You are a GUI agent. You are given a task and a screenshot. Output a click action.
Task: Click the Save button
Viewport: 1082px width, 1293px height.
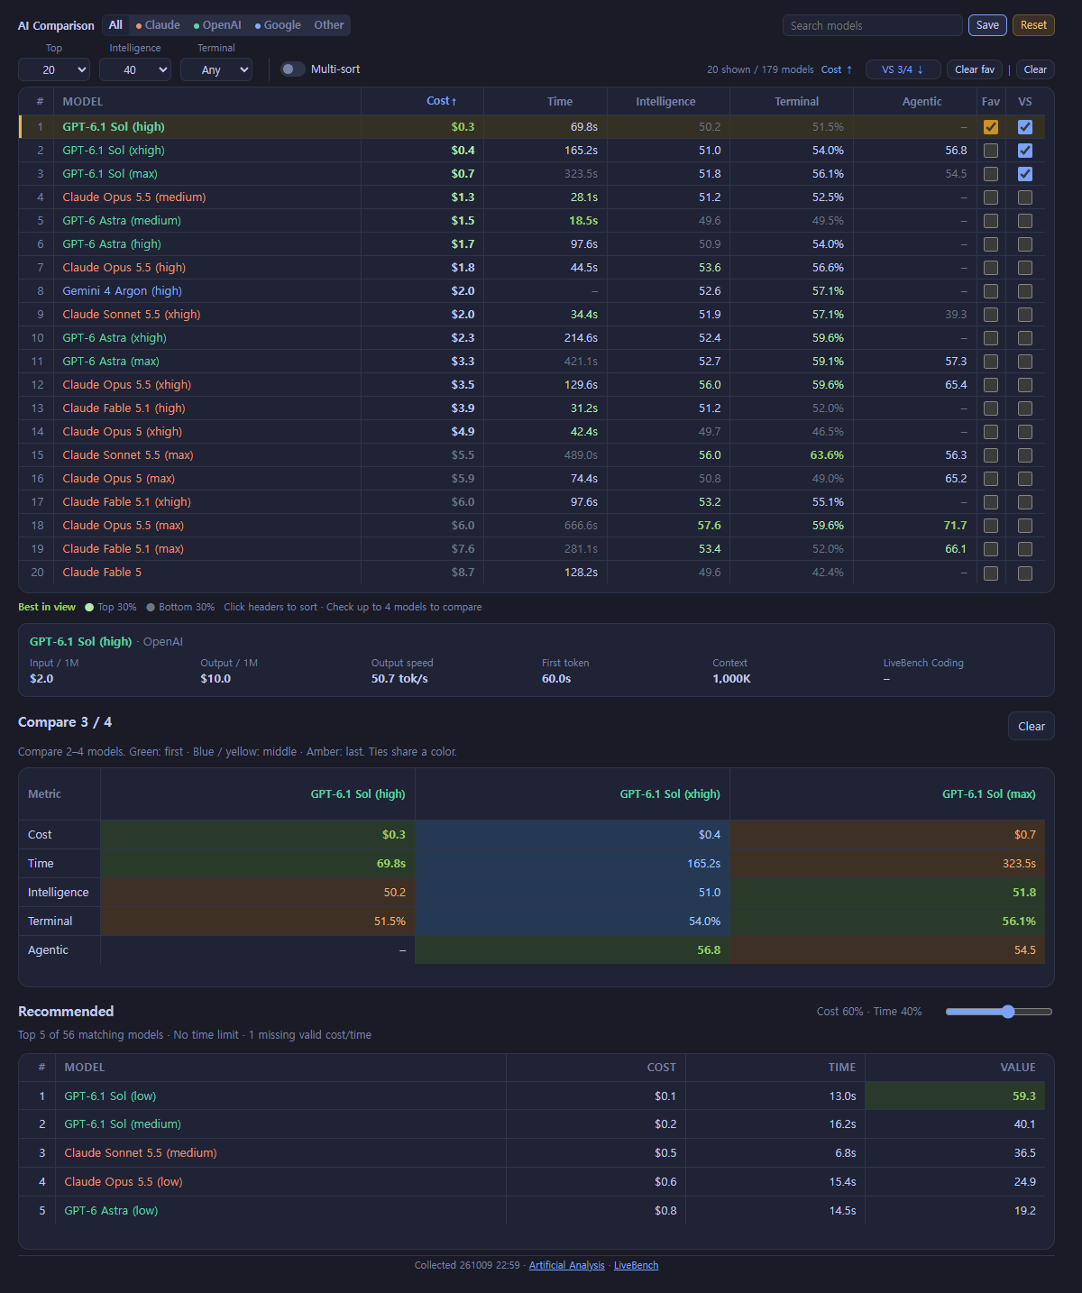pos(987,25)
